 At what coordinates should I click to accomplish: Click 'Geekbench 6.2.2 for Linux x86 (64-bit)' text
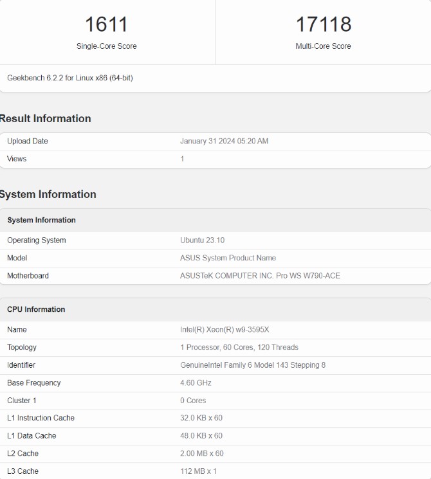tap(70, 78)
